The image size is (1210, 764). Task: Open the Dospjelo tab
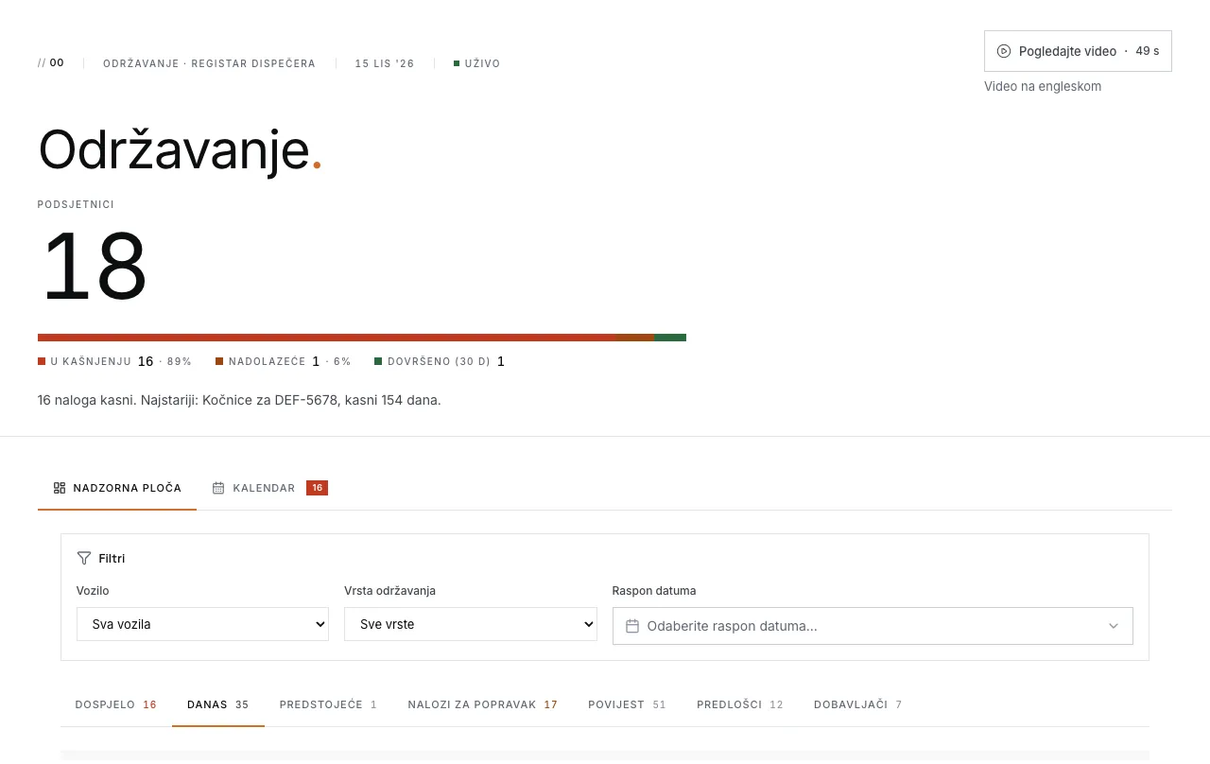[x=116, y=704]
